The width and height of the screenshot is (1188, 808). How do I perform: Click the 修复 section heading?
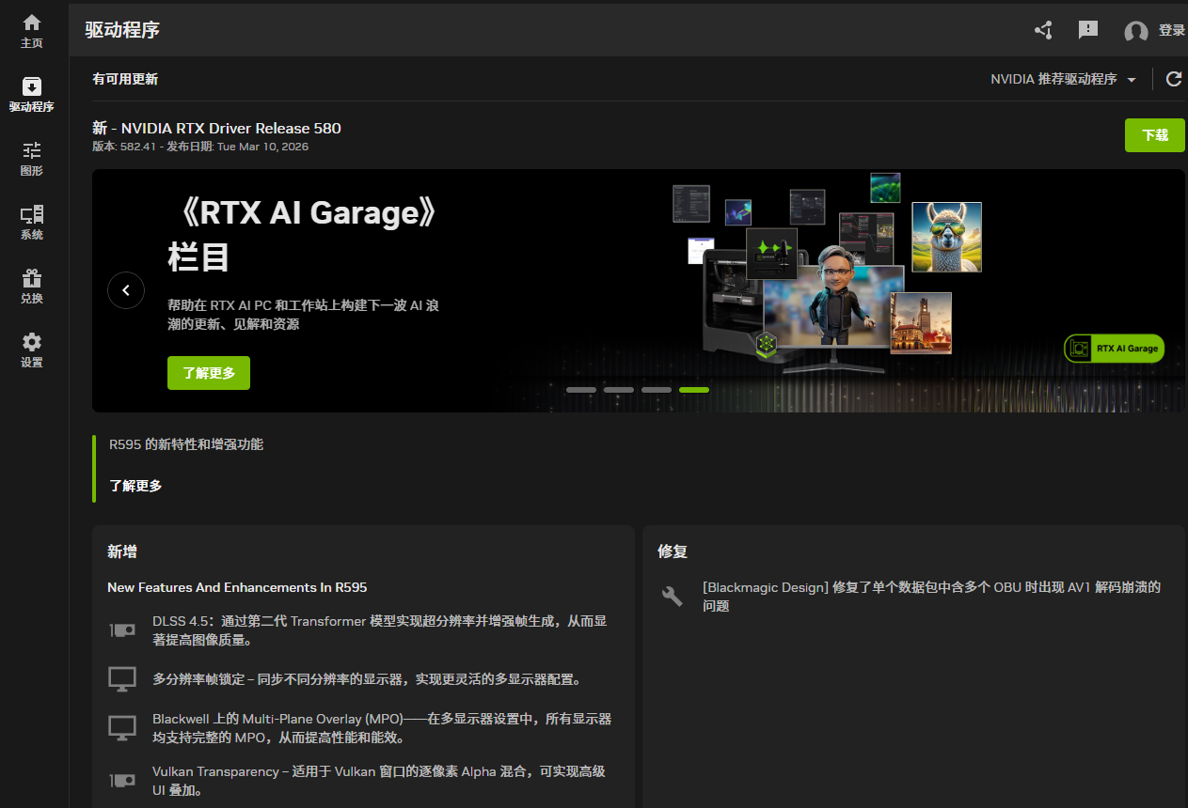pyautogui.click(x=673, y=552)
